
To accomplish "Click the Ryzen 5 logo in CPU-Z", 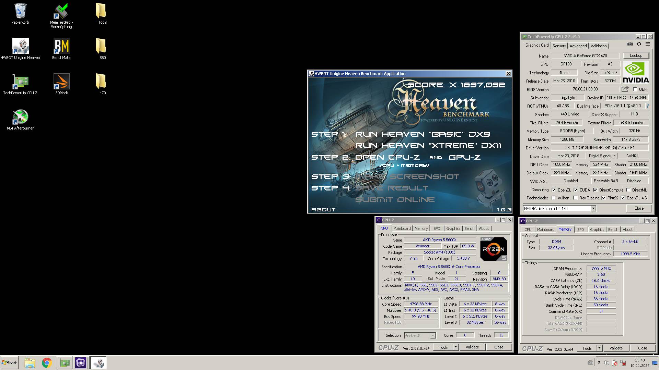I will pyautogui.click(x=494, y=249).
